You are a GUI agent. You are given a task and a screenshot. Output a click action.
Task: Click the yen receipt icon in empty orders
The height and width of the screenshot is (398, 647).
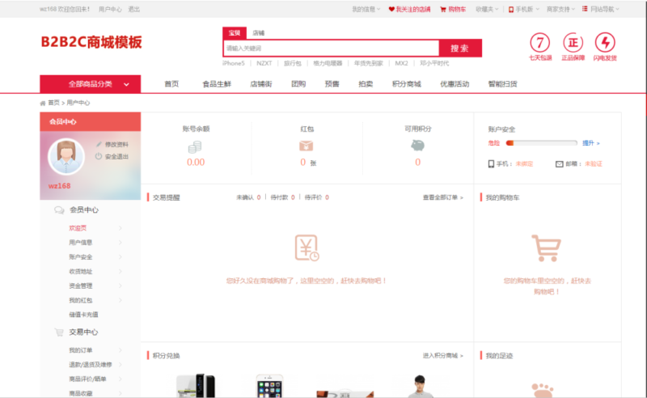(x=307, y=248)
